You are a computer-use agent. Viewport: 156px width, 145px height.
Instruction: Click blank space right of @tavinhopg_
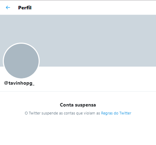[93, 83]
